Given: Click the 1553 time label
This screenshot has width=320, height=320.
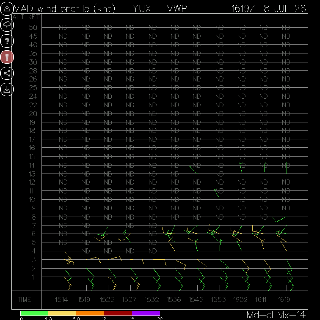Looking at the screenshot, I should click(x=219, y=299).
